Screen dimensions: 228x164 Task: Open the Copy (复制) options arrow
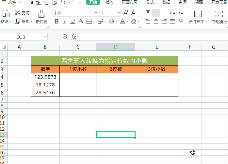[x=31, y=22]
